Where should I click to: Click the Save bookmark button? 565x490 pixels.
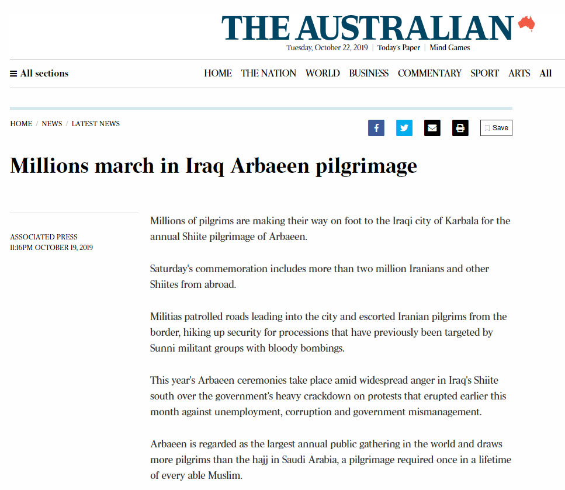(496, 128)
